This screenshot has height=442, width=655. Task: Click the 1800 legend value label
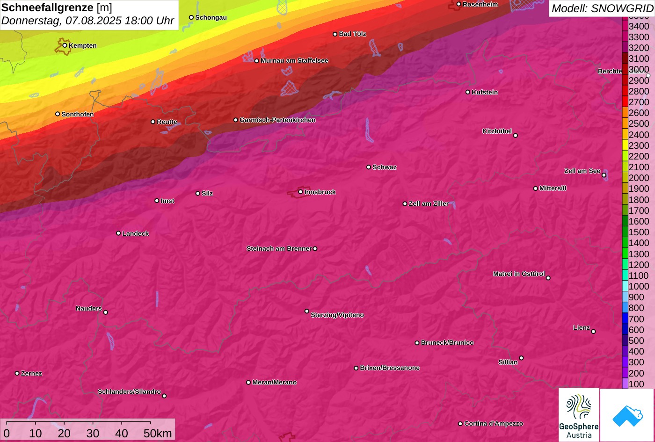coord(639,200)
